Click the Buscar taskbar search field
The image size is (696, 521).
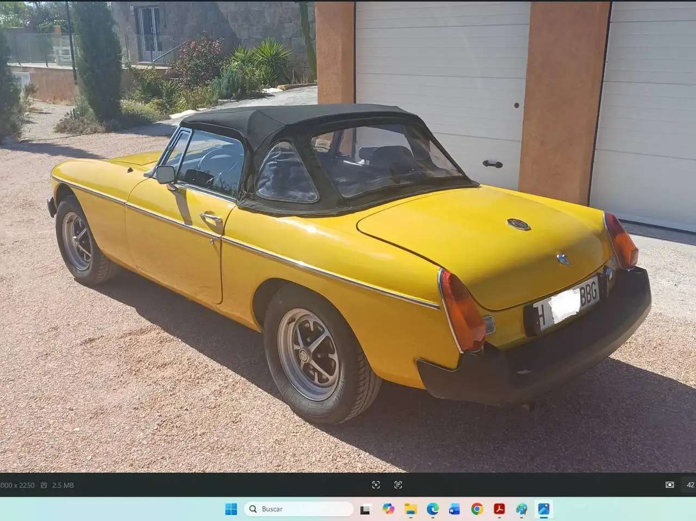click(299, 509)
